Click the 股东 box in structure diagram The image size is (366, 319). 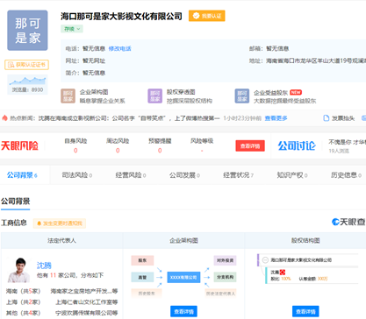coord(142,260)
